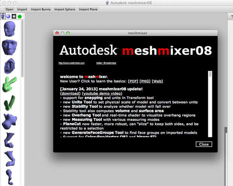Select the ear mesh part
Screen dimensions: 233x186
[10, 66]
